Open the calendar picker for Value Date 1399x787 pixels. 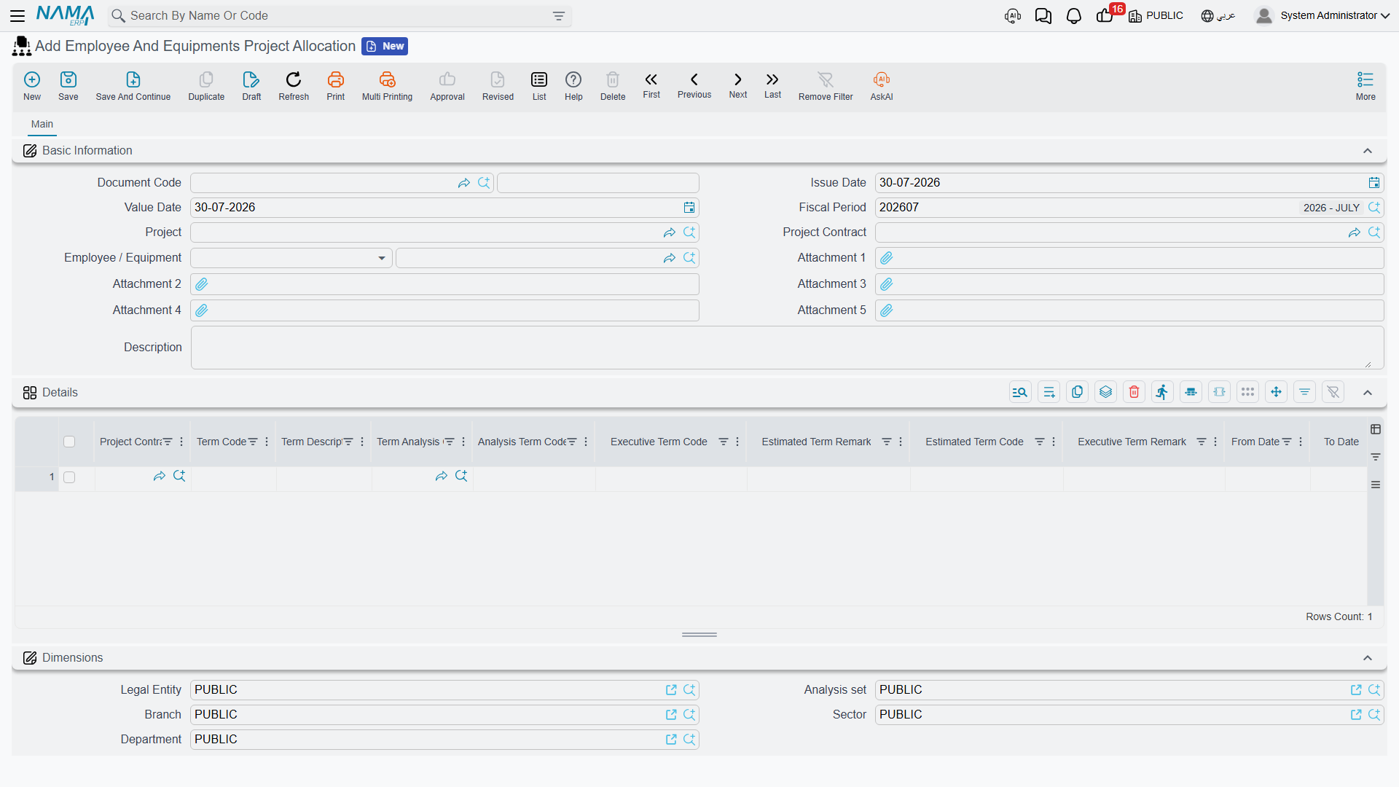click(689, 208)
